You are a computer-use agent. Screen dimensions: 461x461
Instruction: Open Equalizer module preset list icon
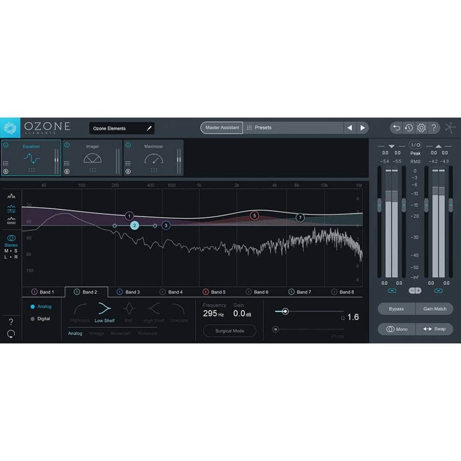(6, 163)
